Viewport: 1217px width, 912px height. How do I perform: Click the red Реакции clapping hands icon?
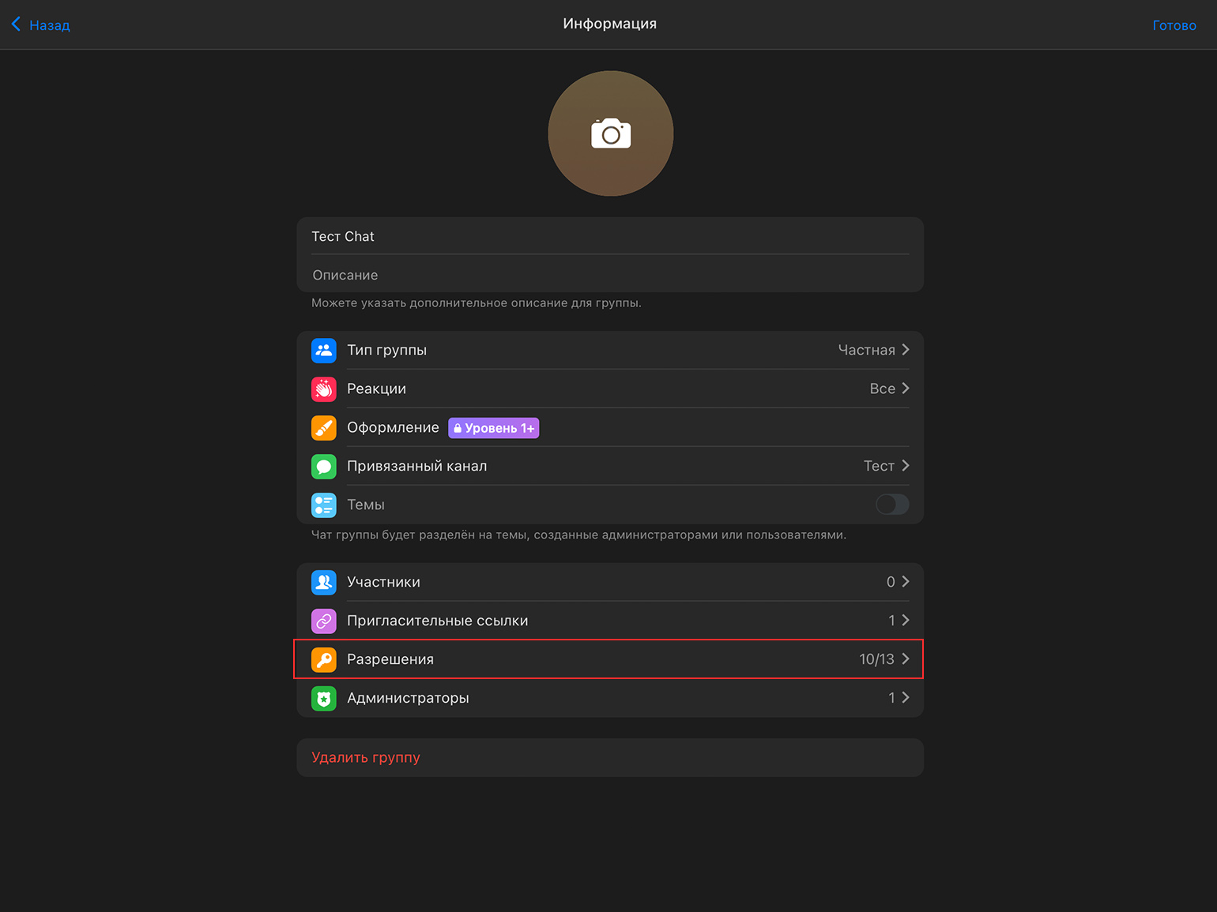[x=324, y=388]
